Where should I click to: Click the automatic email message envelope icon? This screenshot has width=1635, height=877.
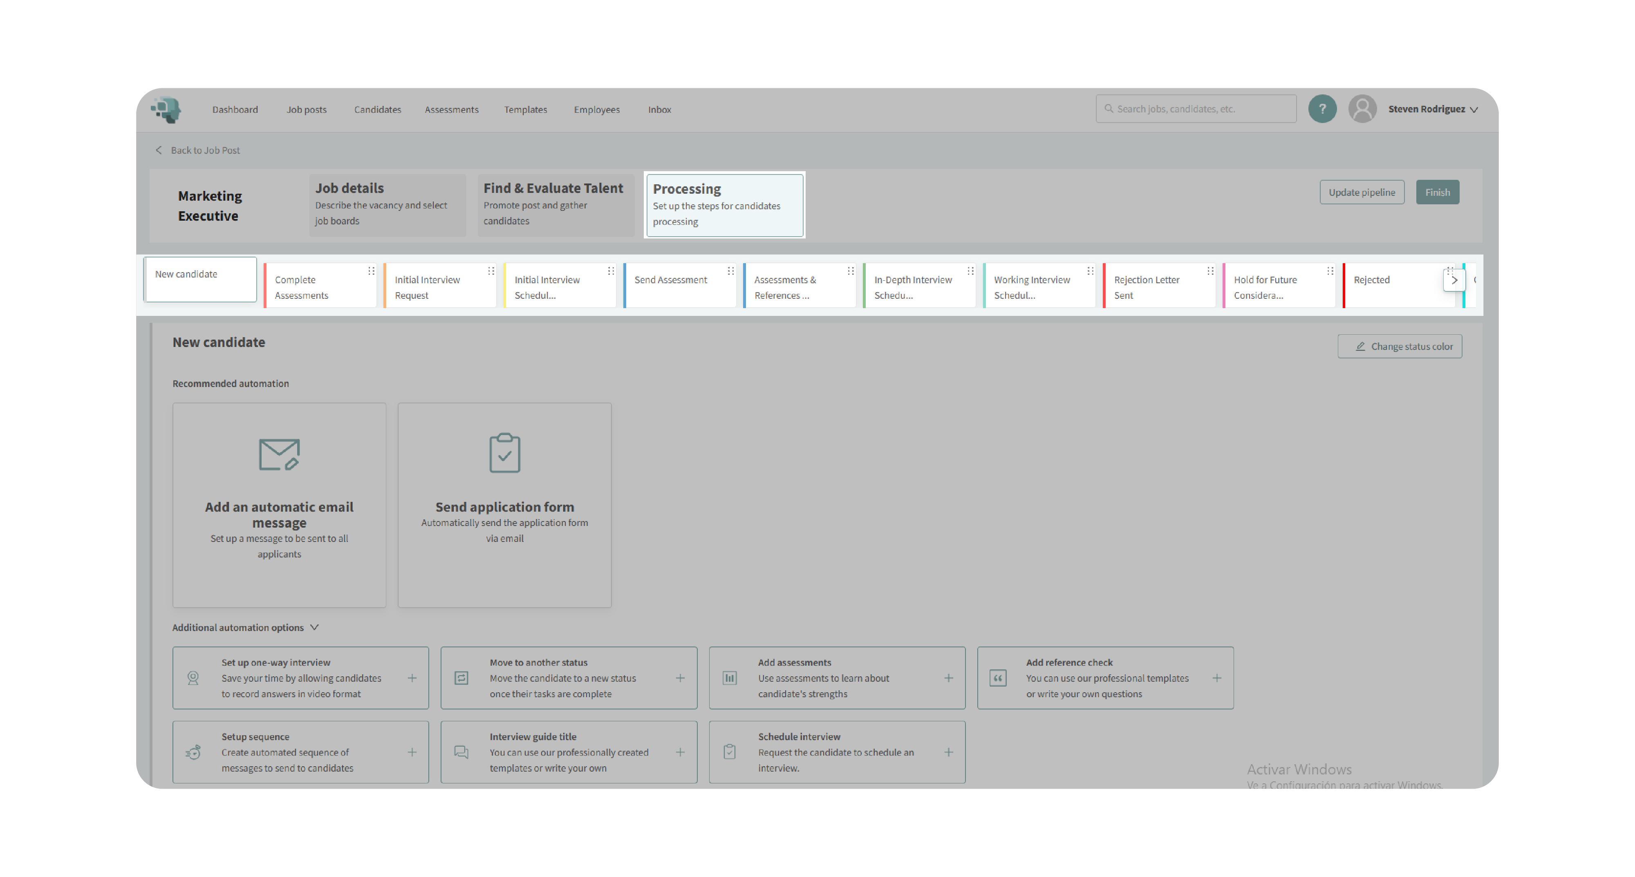coord(279,454)
